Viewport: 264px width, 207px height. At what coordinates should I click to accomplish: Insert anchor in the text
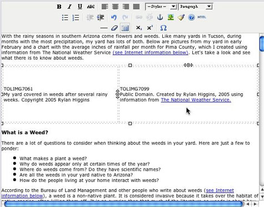tap(160, 17)
